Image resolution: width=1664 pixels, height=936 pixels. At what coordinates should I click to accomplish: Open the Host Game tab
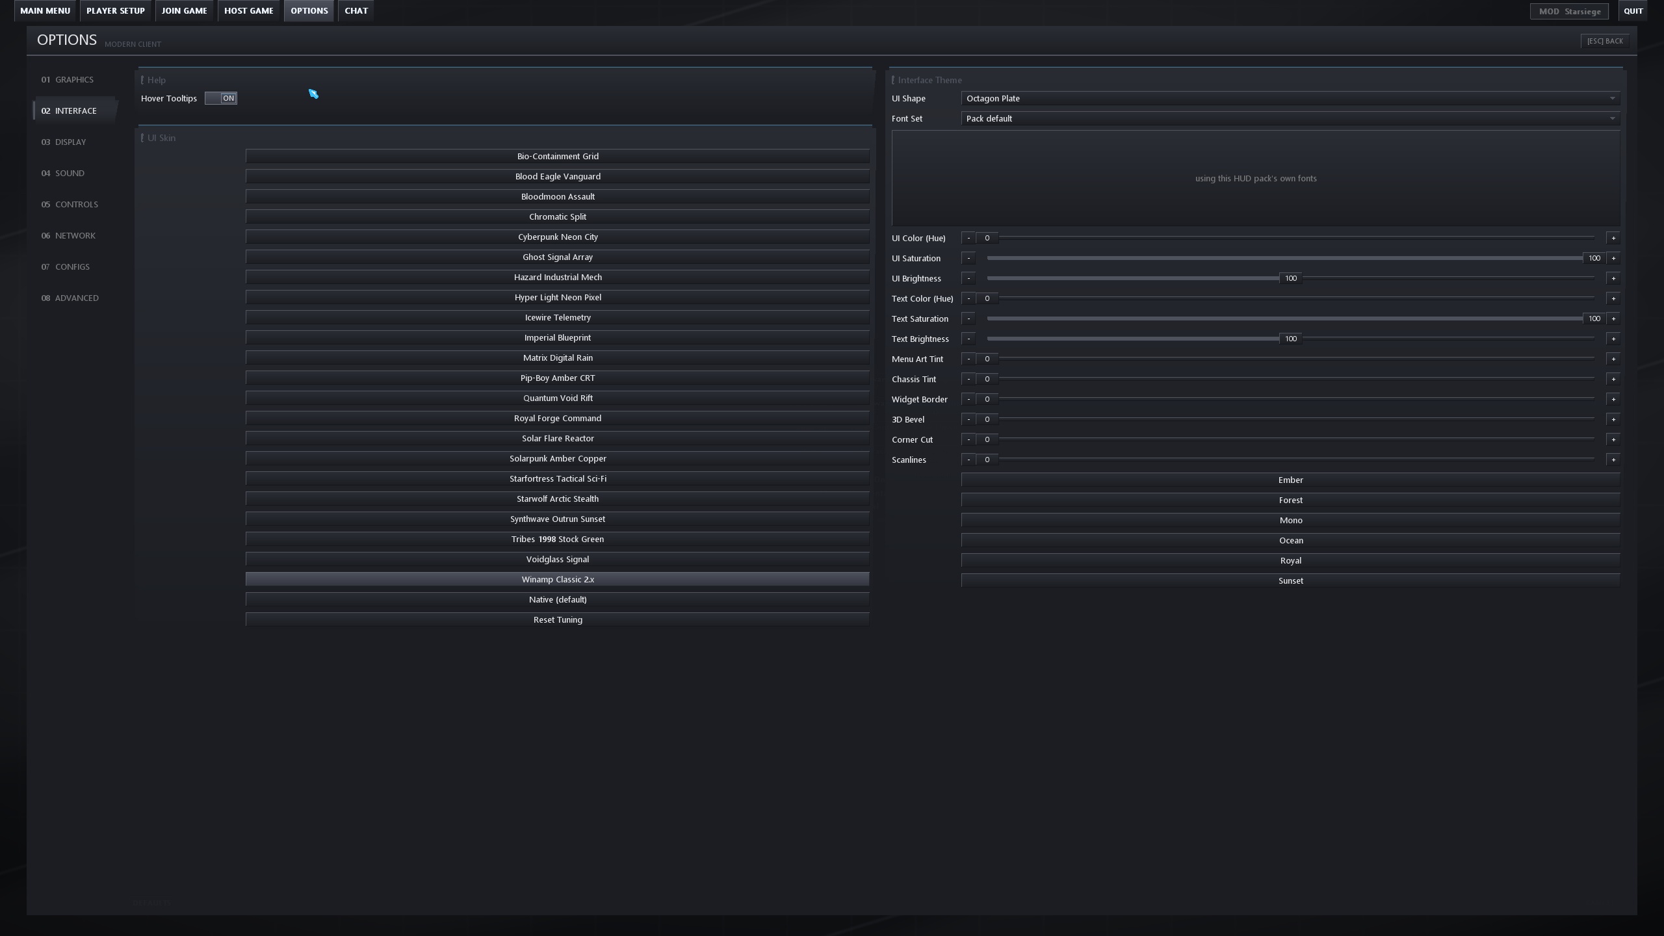248,10
